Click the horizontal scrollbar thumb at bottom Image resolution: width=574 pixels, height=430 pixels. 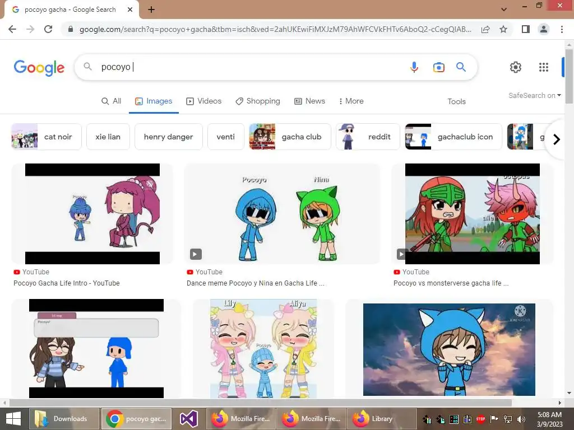pyautogui.click(x=261, y=403)
